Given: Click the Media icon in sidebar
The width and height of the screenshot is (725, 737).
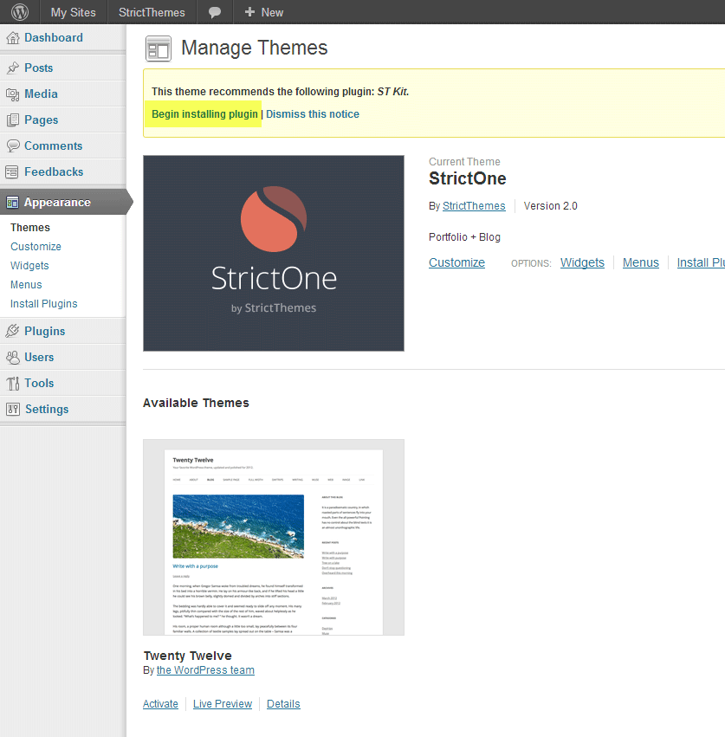Looking at the screenshot, I should click(13, 94).
